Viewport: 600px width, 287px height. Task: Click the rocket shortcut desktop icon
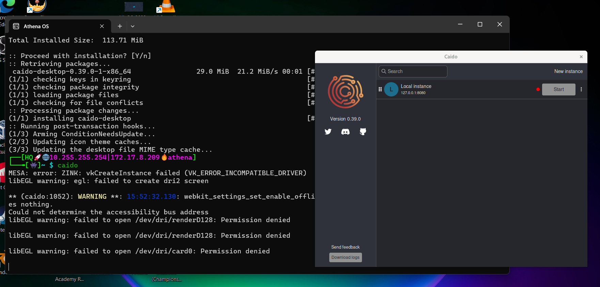36,6
